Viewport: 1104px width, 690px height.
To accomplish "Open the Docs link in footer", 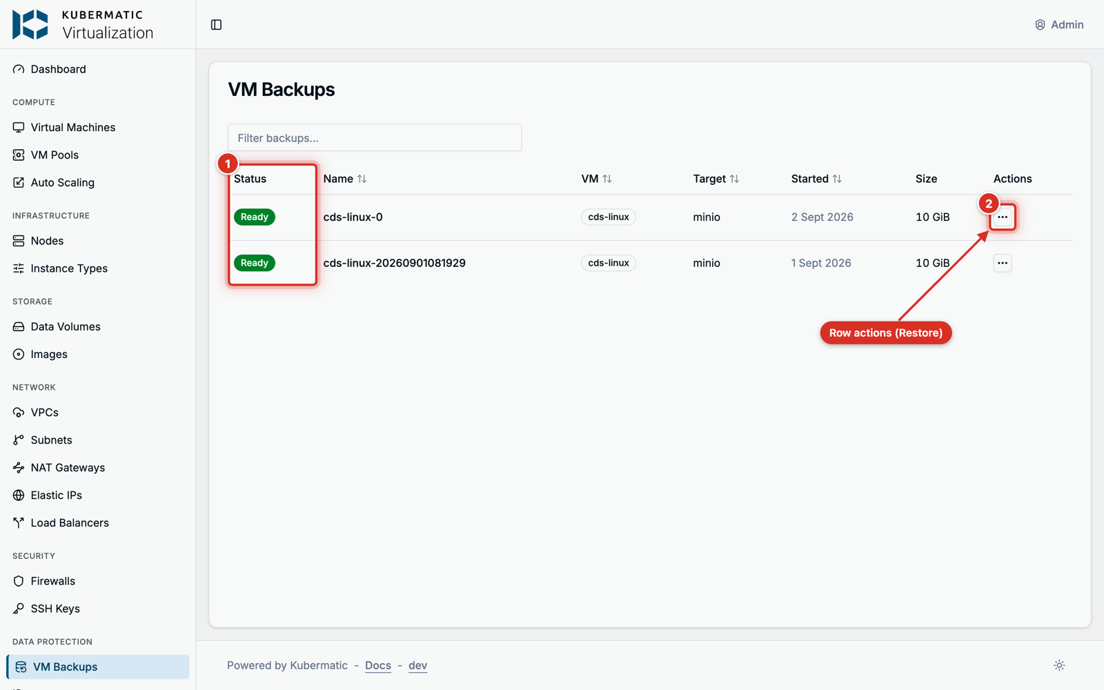I will 377,665.
